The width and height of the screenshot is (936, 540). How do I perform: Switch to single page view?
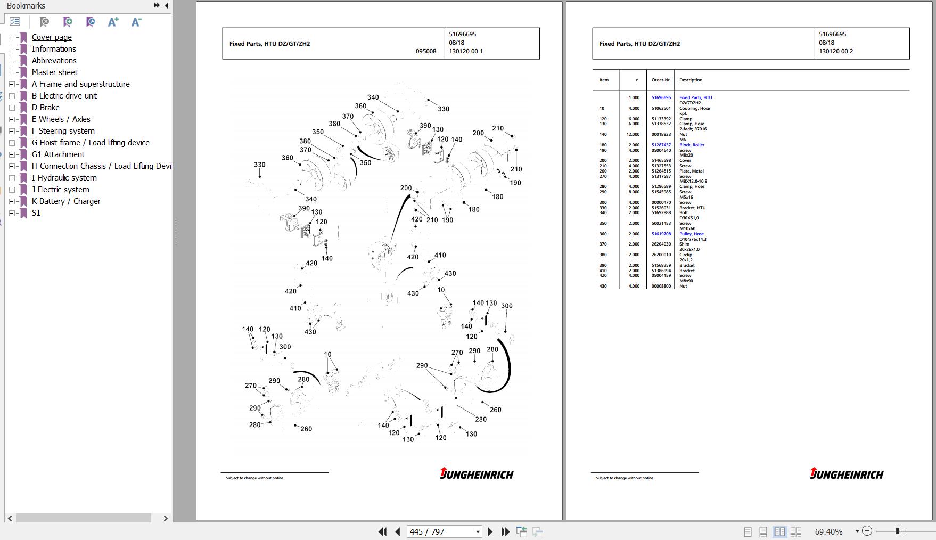coord(748,531)
